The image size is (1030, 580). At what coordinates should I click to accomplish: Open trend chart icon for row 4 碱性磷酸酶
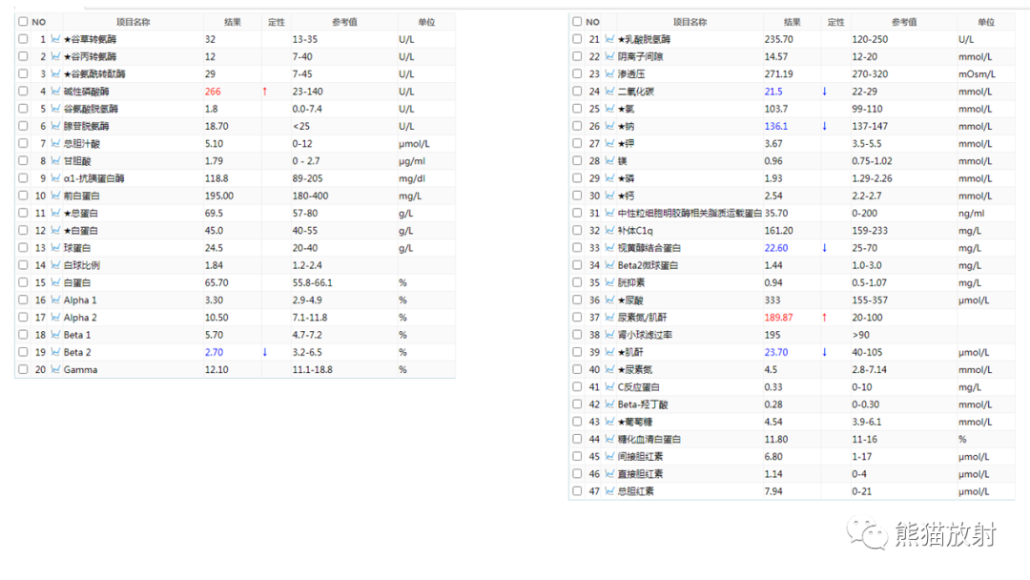coord(56,92)
